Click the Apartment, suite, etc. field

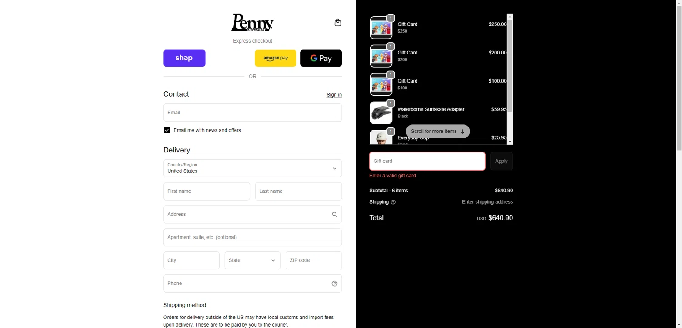coord(253,237)
